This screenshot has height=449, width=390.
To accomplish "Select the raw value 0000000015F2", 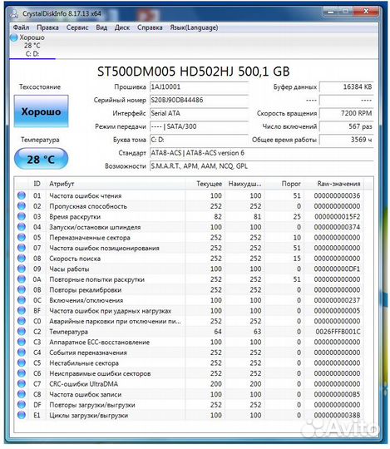I will click(338, 216).
